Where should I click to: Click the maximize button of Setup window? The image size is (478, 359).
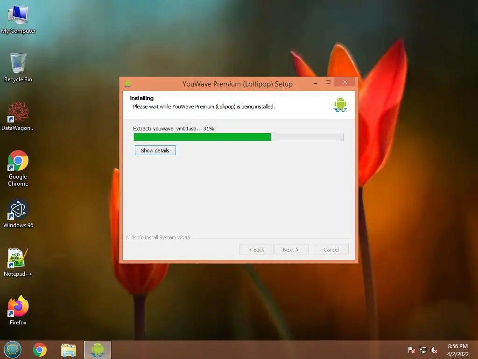click(x=328, y=82)
